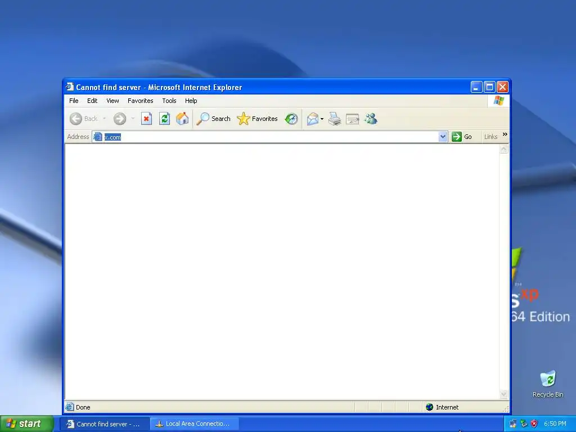This screenshot has height=432, width=576.
Task: Open the Favorites menu
Action: (140, 101)
